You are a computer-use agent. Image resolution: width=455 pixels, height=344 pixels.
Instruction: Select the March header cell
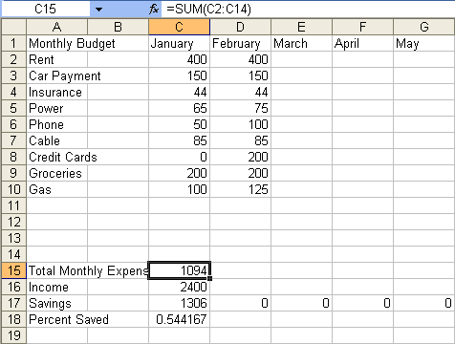[x=301, y=43]
